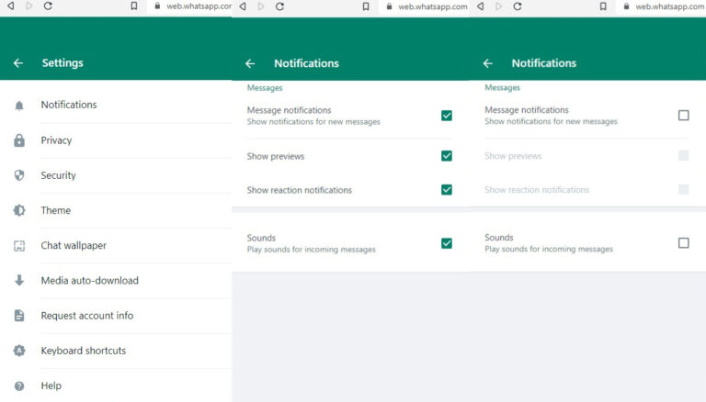Click browser forward arrow in middle window

coord(261,6)
